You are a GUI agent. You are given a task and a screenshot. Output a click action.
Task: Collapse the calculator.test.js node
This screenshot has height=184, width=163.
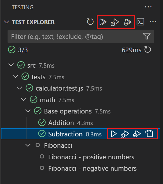click(x=19, y=88)
